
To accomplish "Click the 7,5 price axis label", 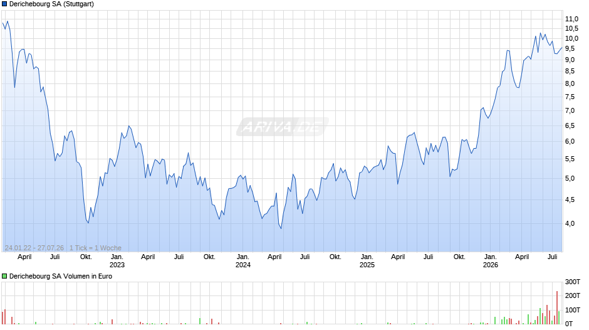I will [x=570, y=97].
